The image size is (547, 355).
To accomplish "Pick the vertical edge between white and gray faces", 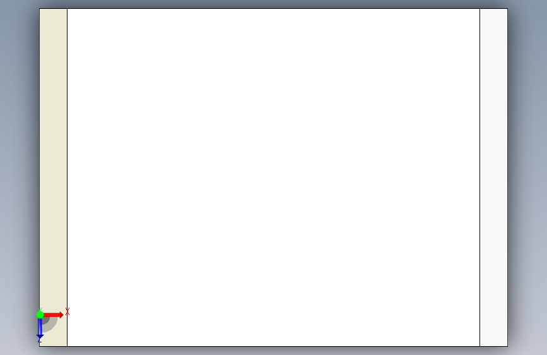I will point(480,177).
